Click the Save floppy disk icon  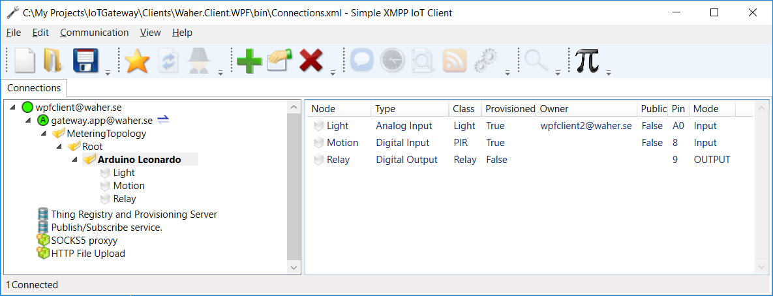click(x=86, y=61)
